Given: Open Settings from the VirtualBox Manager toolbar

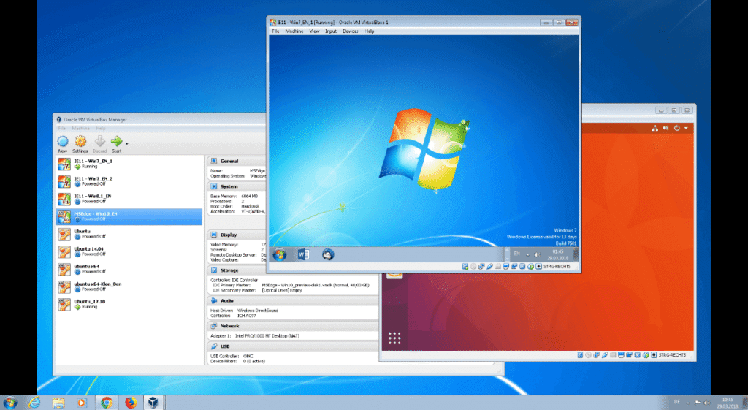Looking at the screenshot, I should pyautogui.click(x=80, y=142).
